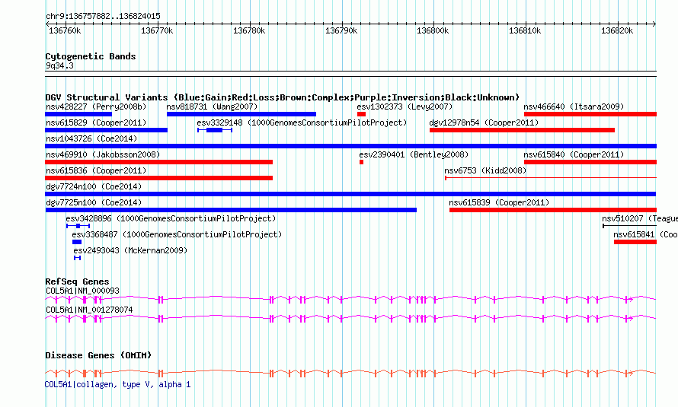Image resolution: width=678 pixels, height=407 pixels.
Task: Click the dgv7725n100 (Coe2014) label
Action: tap(94, 202)
